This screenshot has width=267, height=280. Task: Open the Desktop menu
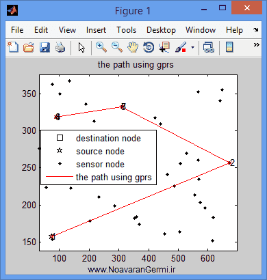point(161,30)
